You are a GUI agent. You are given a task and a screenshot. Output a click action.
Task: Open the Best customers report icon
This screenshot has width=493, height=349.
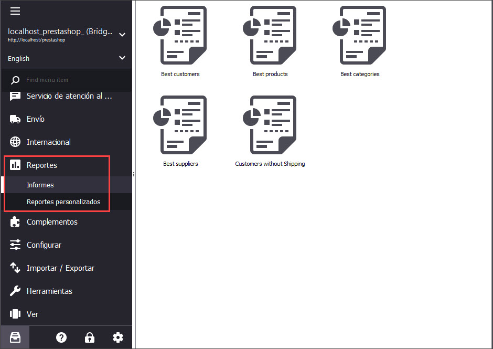pyautogui.click(x=180, y=35)
